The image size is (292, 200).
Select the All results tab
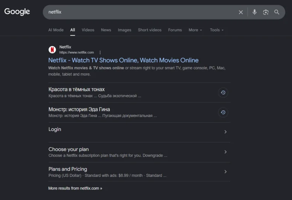73,30
